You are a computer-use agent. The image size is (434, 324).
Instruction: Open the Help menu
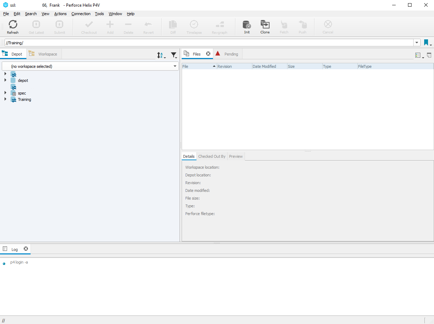(131, 14)
